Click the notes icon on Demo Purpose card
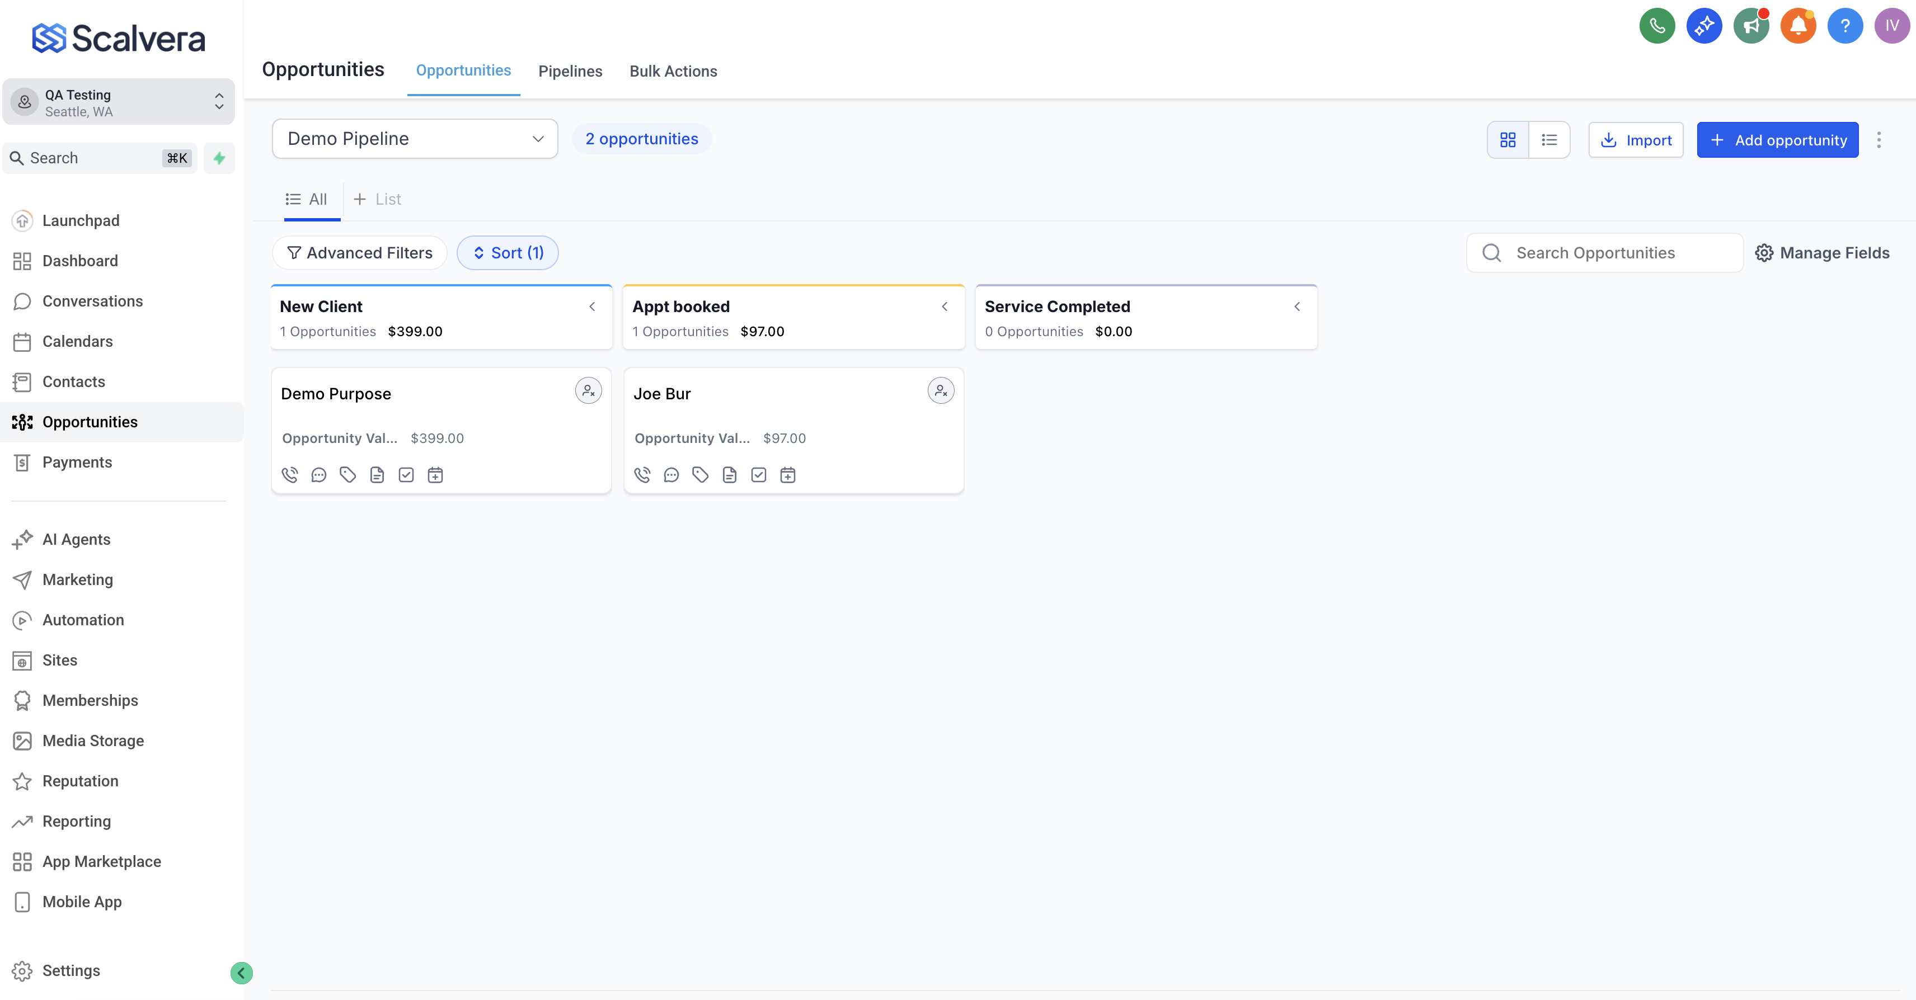 click(377, 474)
